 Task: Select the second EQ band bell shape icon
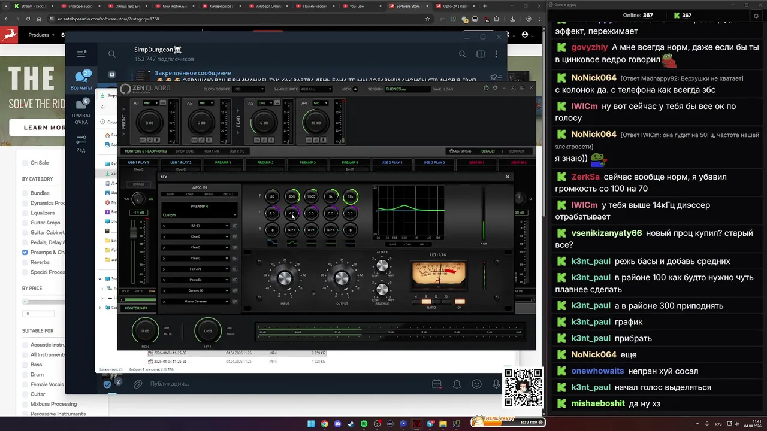click(x=292, y=243)
